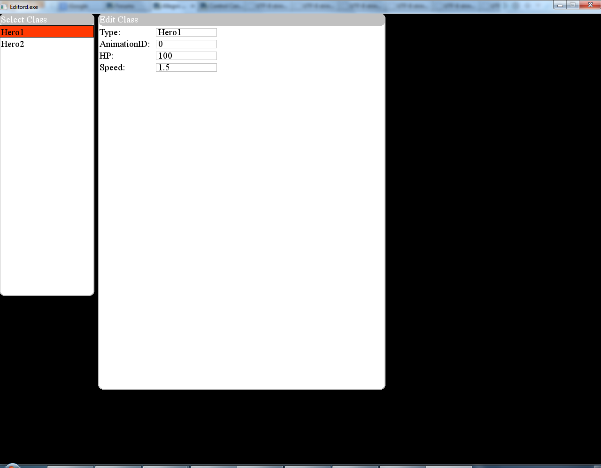
Task: Click the AnimationID: label
Action: pos(124,44)
